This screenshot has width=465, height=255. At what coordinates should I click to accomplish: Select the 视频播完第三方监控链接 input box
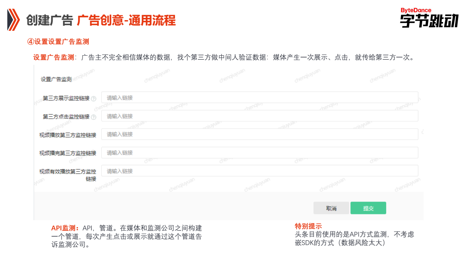pos(260,152)
